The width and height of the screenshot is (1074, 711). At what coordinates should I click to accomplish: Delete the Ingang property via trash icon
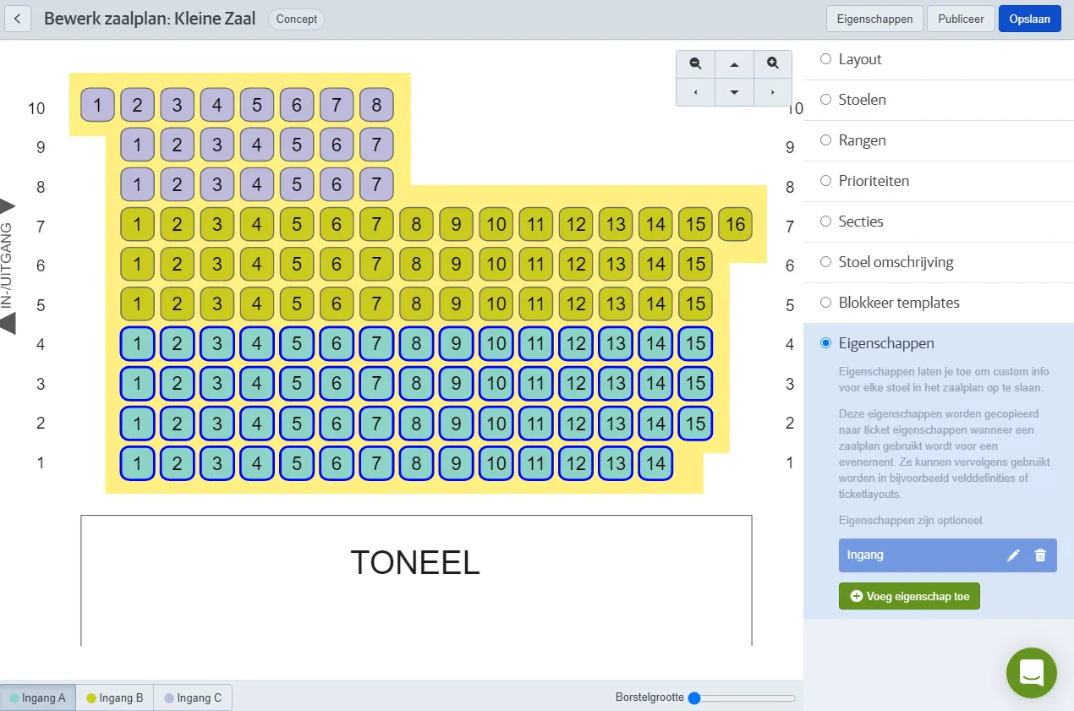click(x=1040, y=555)
